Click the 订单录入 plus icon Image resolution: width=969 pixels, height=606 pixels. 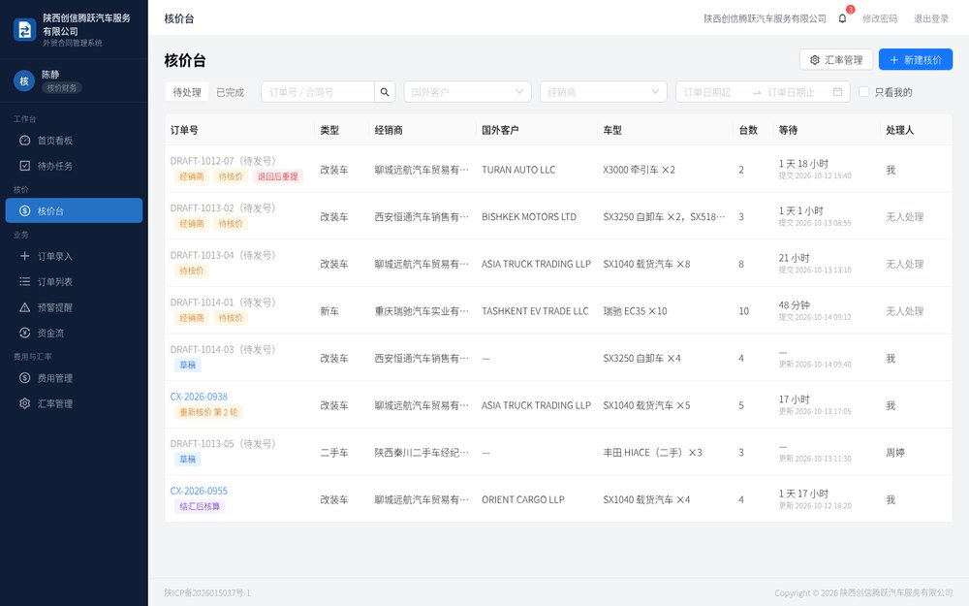[x=25, y=256]
